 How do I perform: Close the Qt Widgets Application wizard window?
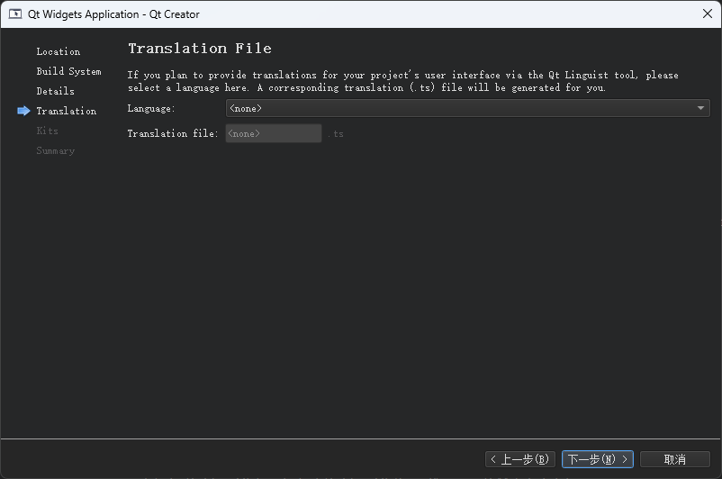pyautogui.click(x=708, y=14)
